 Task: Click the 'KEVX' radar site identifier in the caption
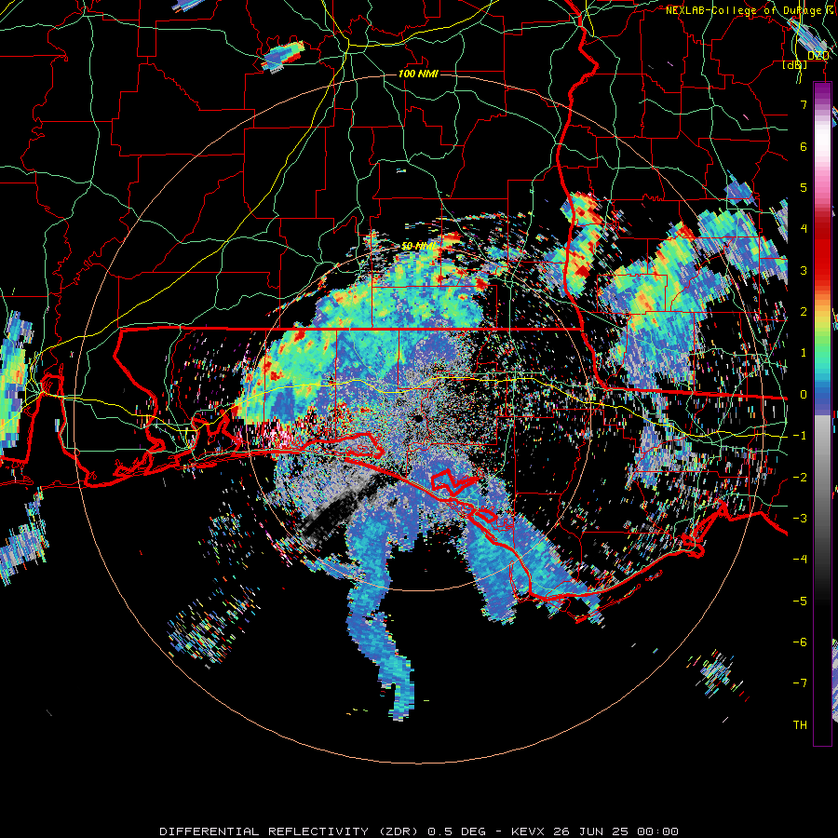[x=528, y=831]
